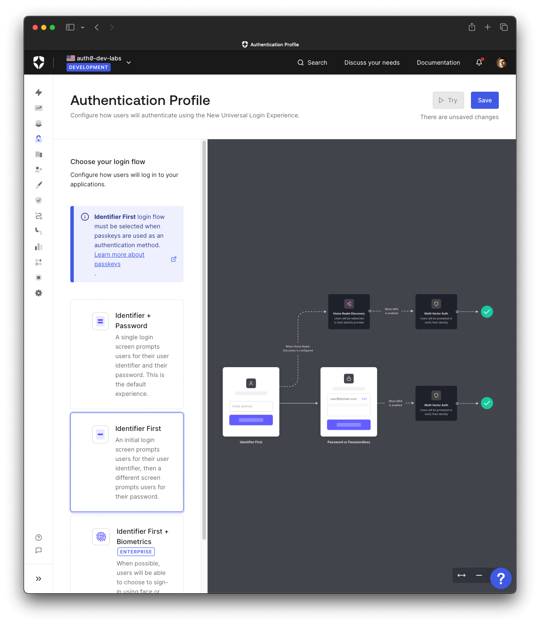Collapse the sidebar with the double chevron

(x=39, y=578)
